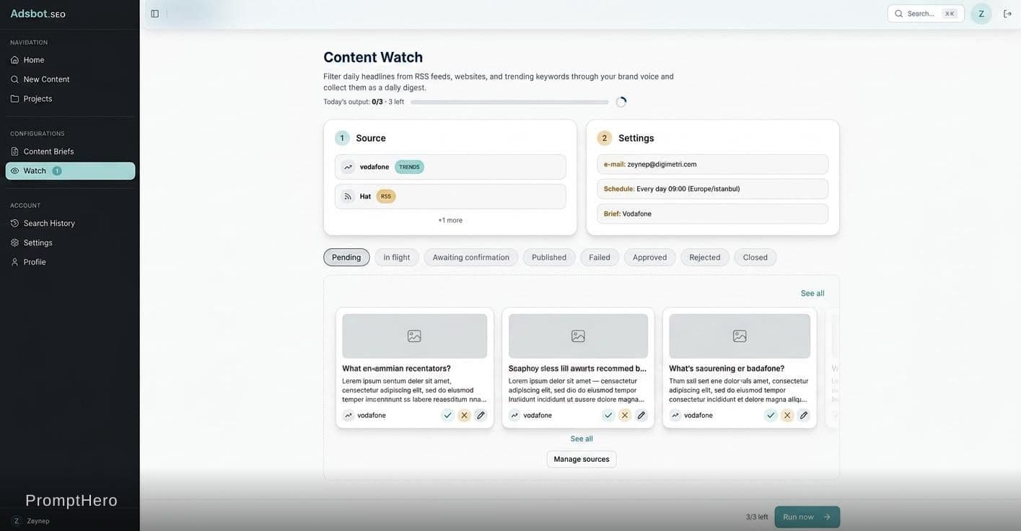Open the vodafone trends source row
The height and width of the screenshot is (531, 1021).
click(x=450, y=167)
